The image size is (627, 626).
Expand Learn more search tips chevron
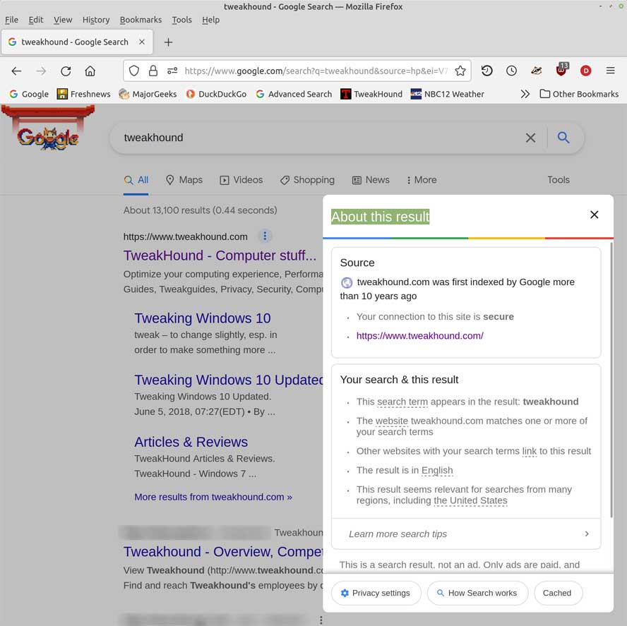click(586, 534)
